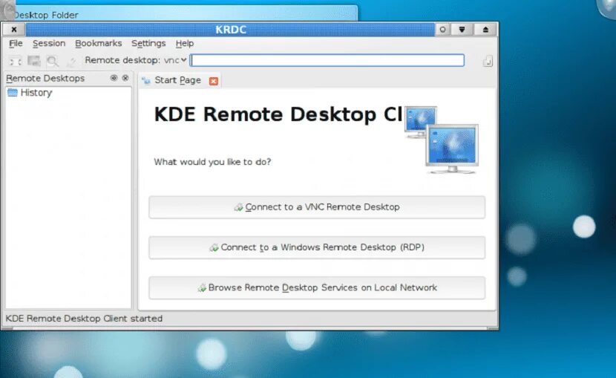The width and height of the screenshot is (616, 378).
Task: Open the Settings menu
Action: (148, 43)
